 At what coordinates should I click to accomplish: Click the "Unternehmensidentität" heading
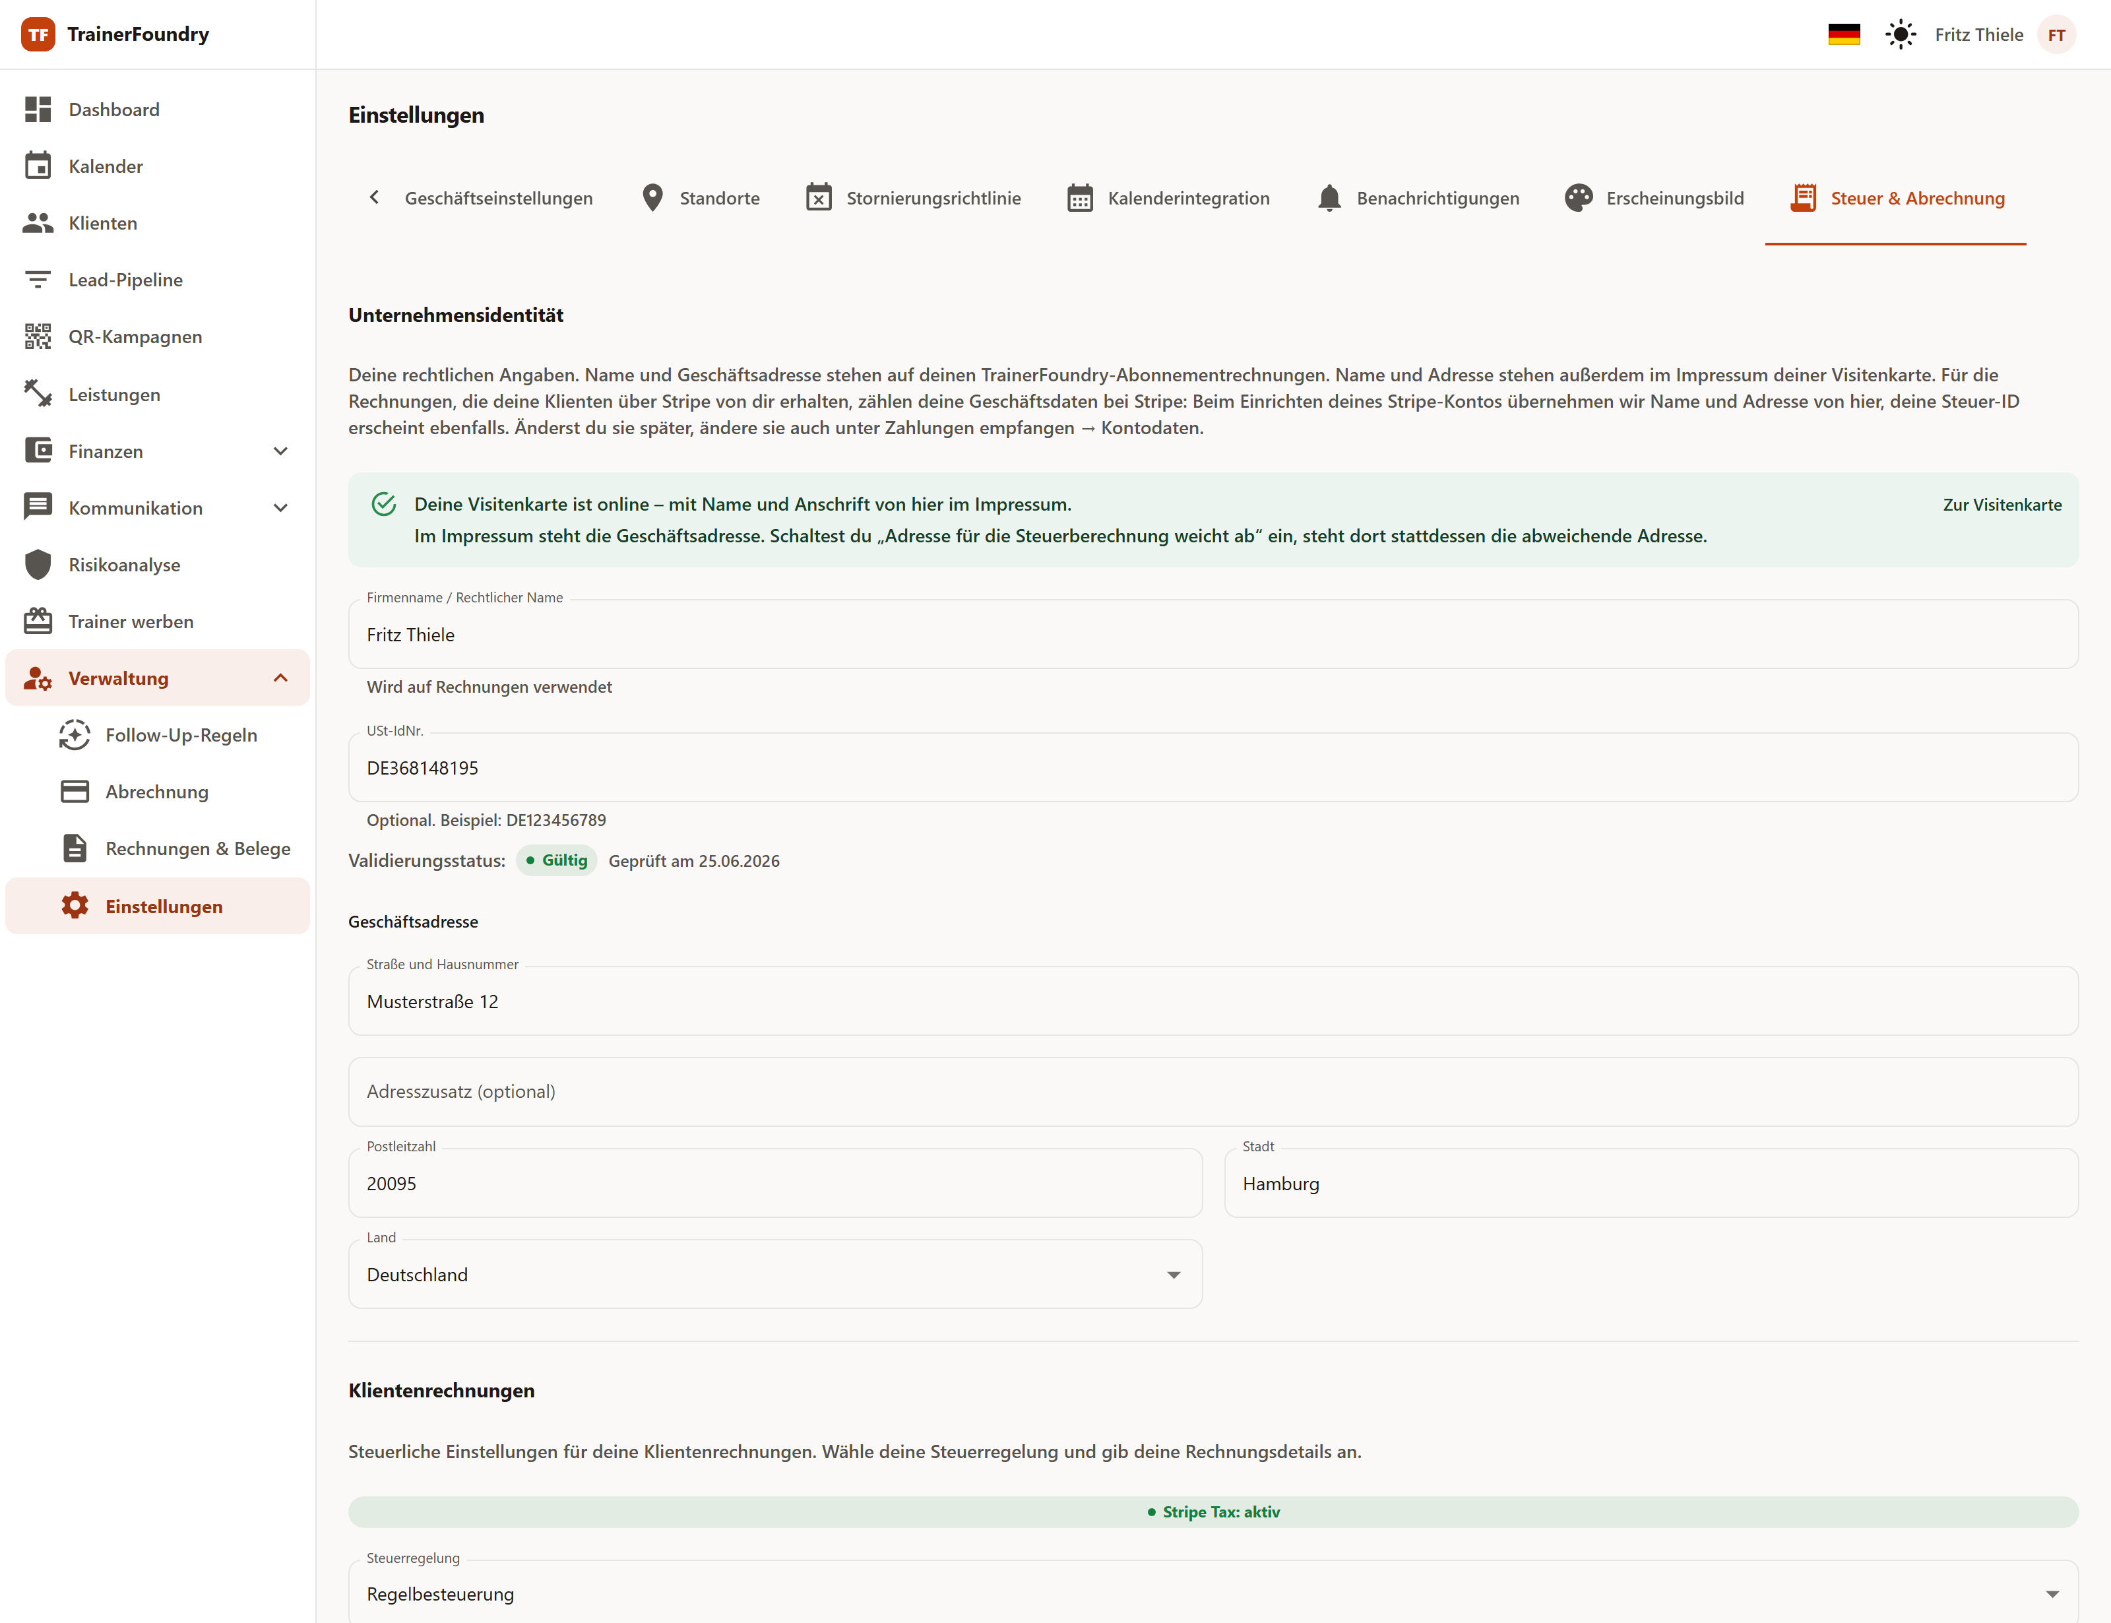[456, 315]
